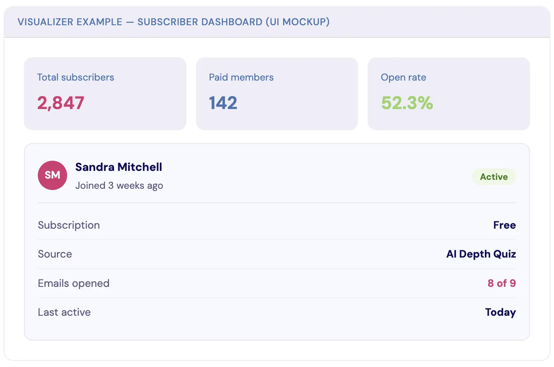Select the 2,847 subscriber count

coord(61,103)
